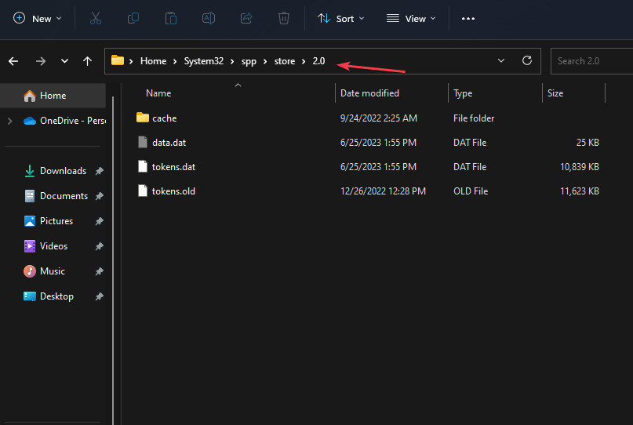Open recent locations dropdown chevron
Image resolution: width=633 pixels, height=425 pixels.
click(64, 61)
